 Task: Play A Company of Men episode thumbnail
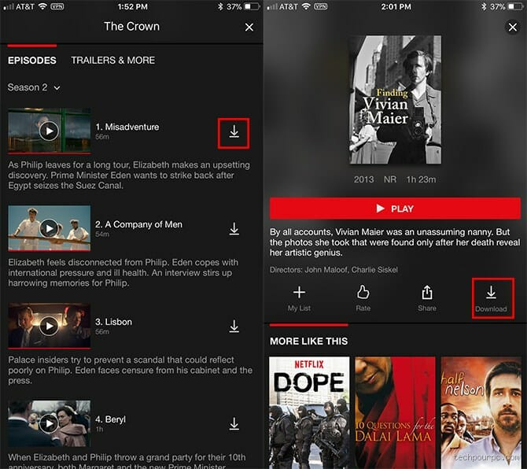click(49, 228)
